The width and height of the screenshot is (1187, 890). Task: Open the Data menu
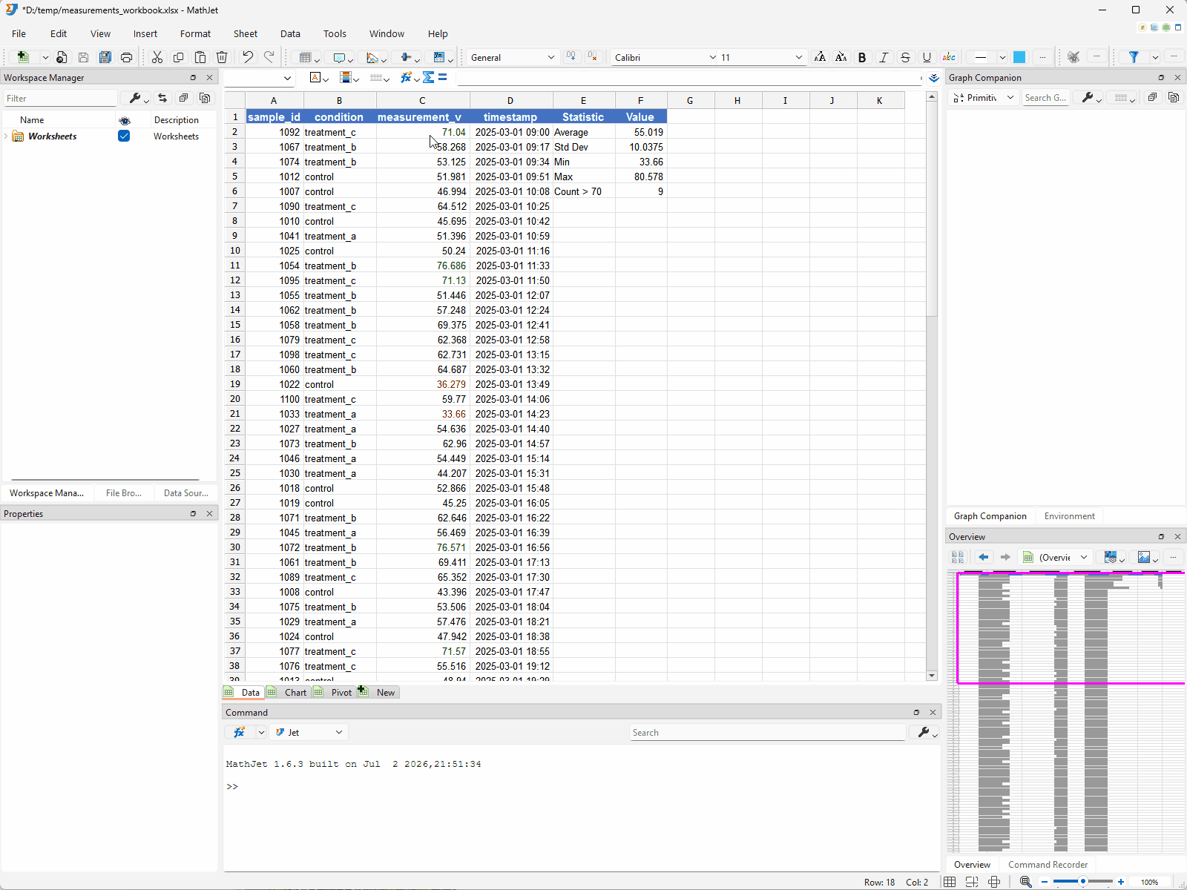point(290,33)
